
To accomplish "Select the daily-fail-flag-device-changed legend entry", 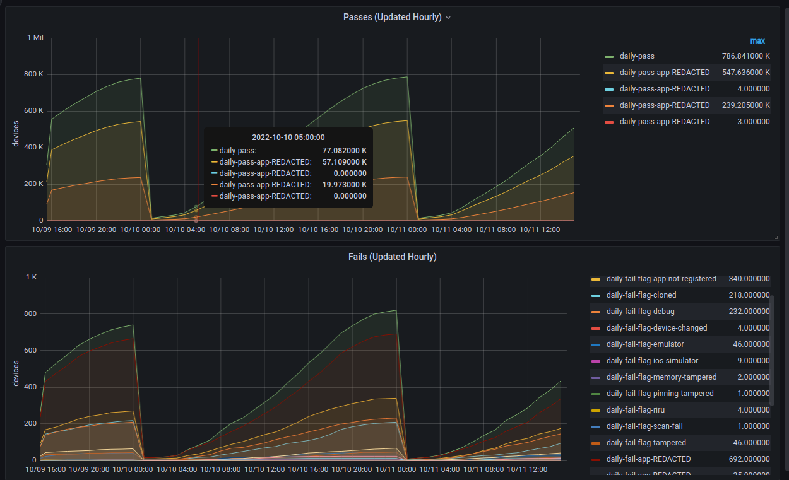I will tap(656, 328).
